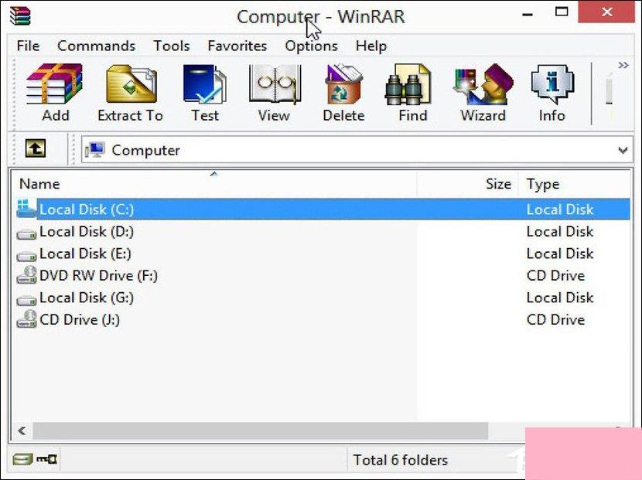Select the CD Drive (J:) entry
The image size is (642, 480).
(x=80, y=320)
